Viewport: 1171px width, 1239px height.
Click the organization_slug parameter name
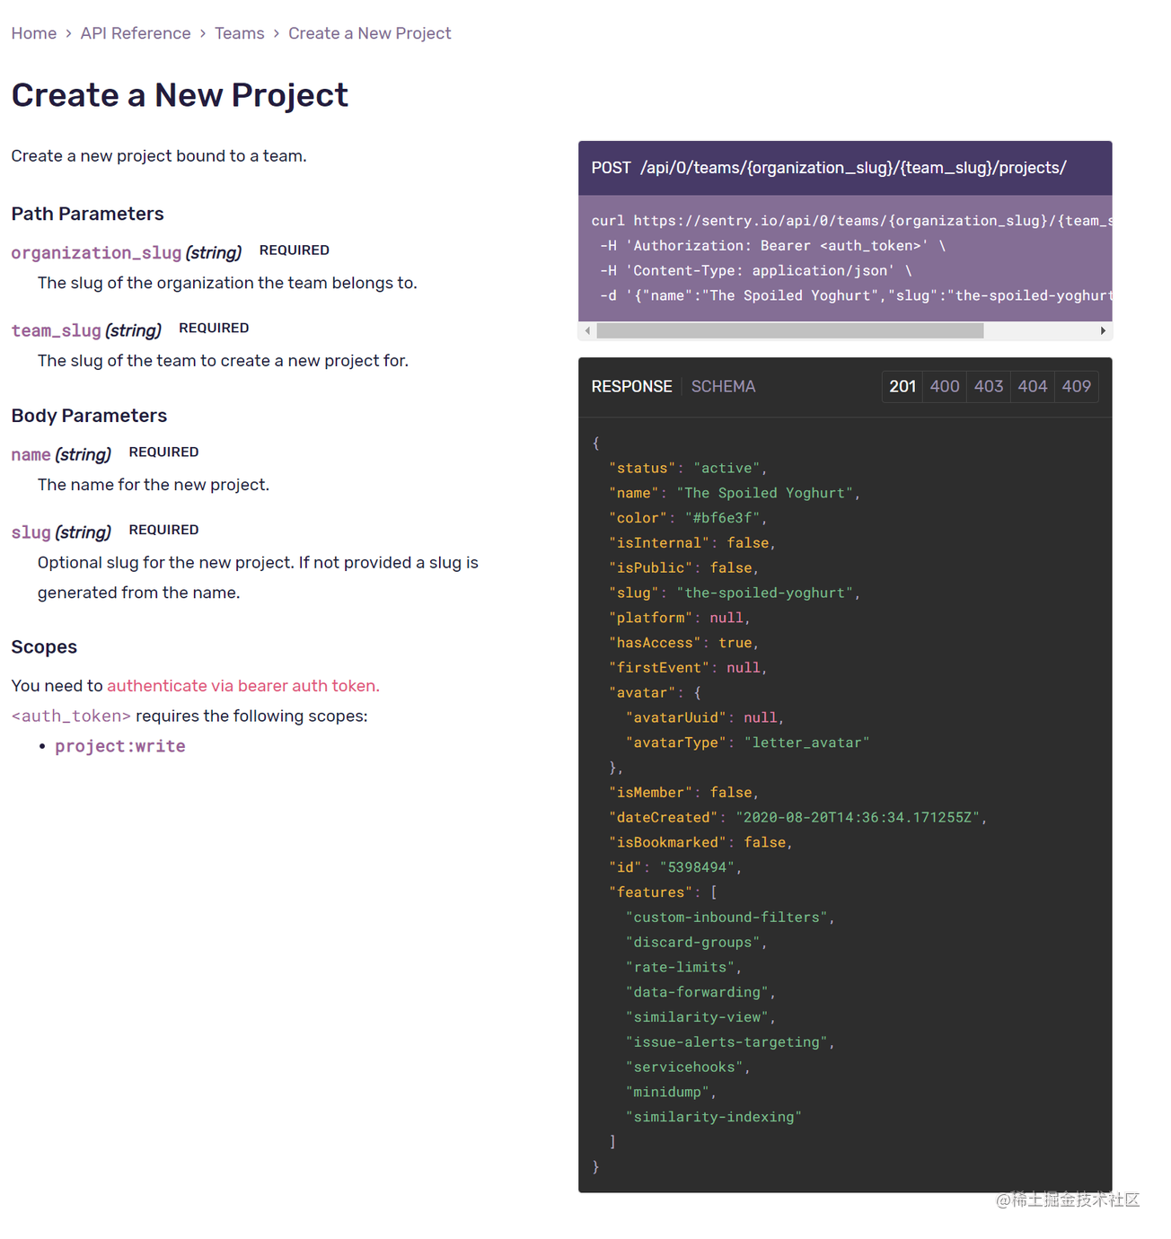[x=96, y=252]
